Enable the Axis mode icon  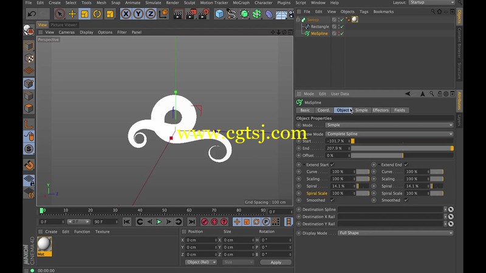point(29,124)
